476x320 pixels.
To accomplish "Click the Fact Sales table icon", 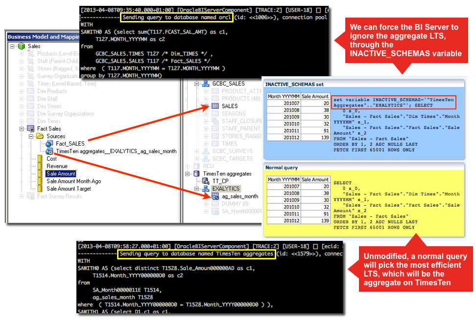I will 31,129.
